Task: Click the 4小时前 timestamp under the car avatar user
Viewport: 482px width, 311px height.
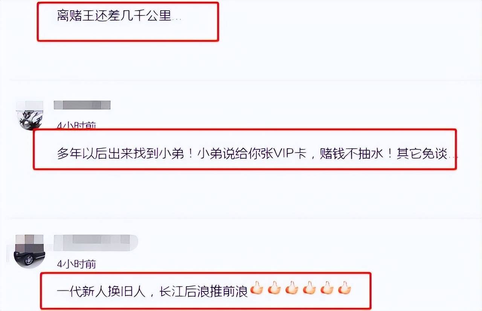Action: pos(76,264)
